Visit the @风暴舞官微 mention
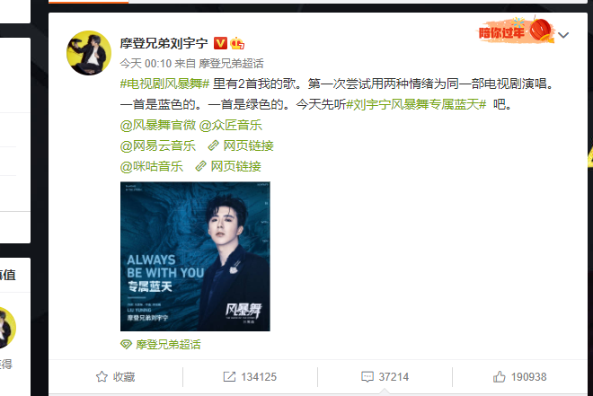593x396 pixels. 158,125
